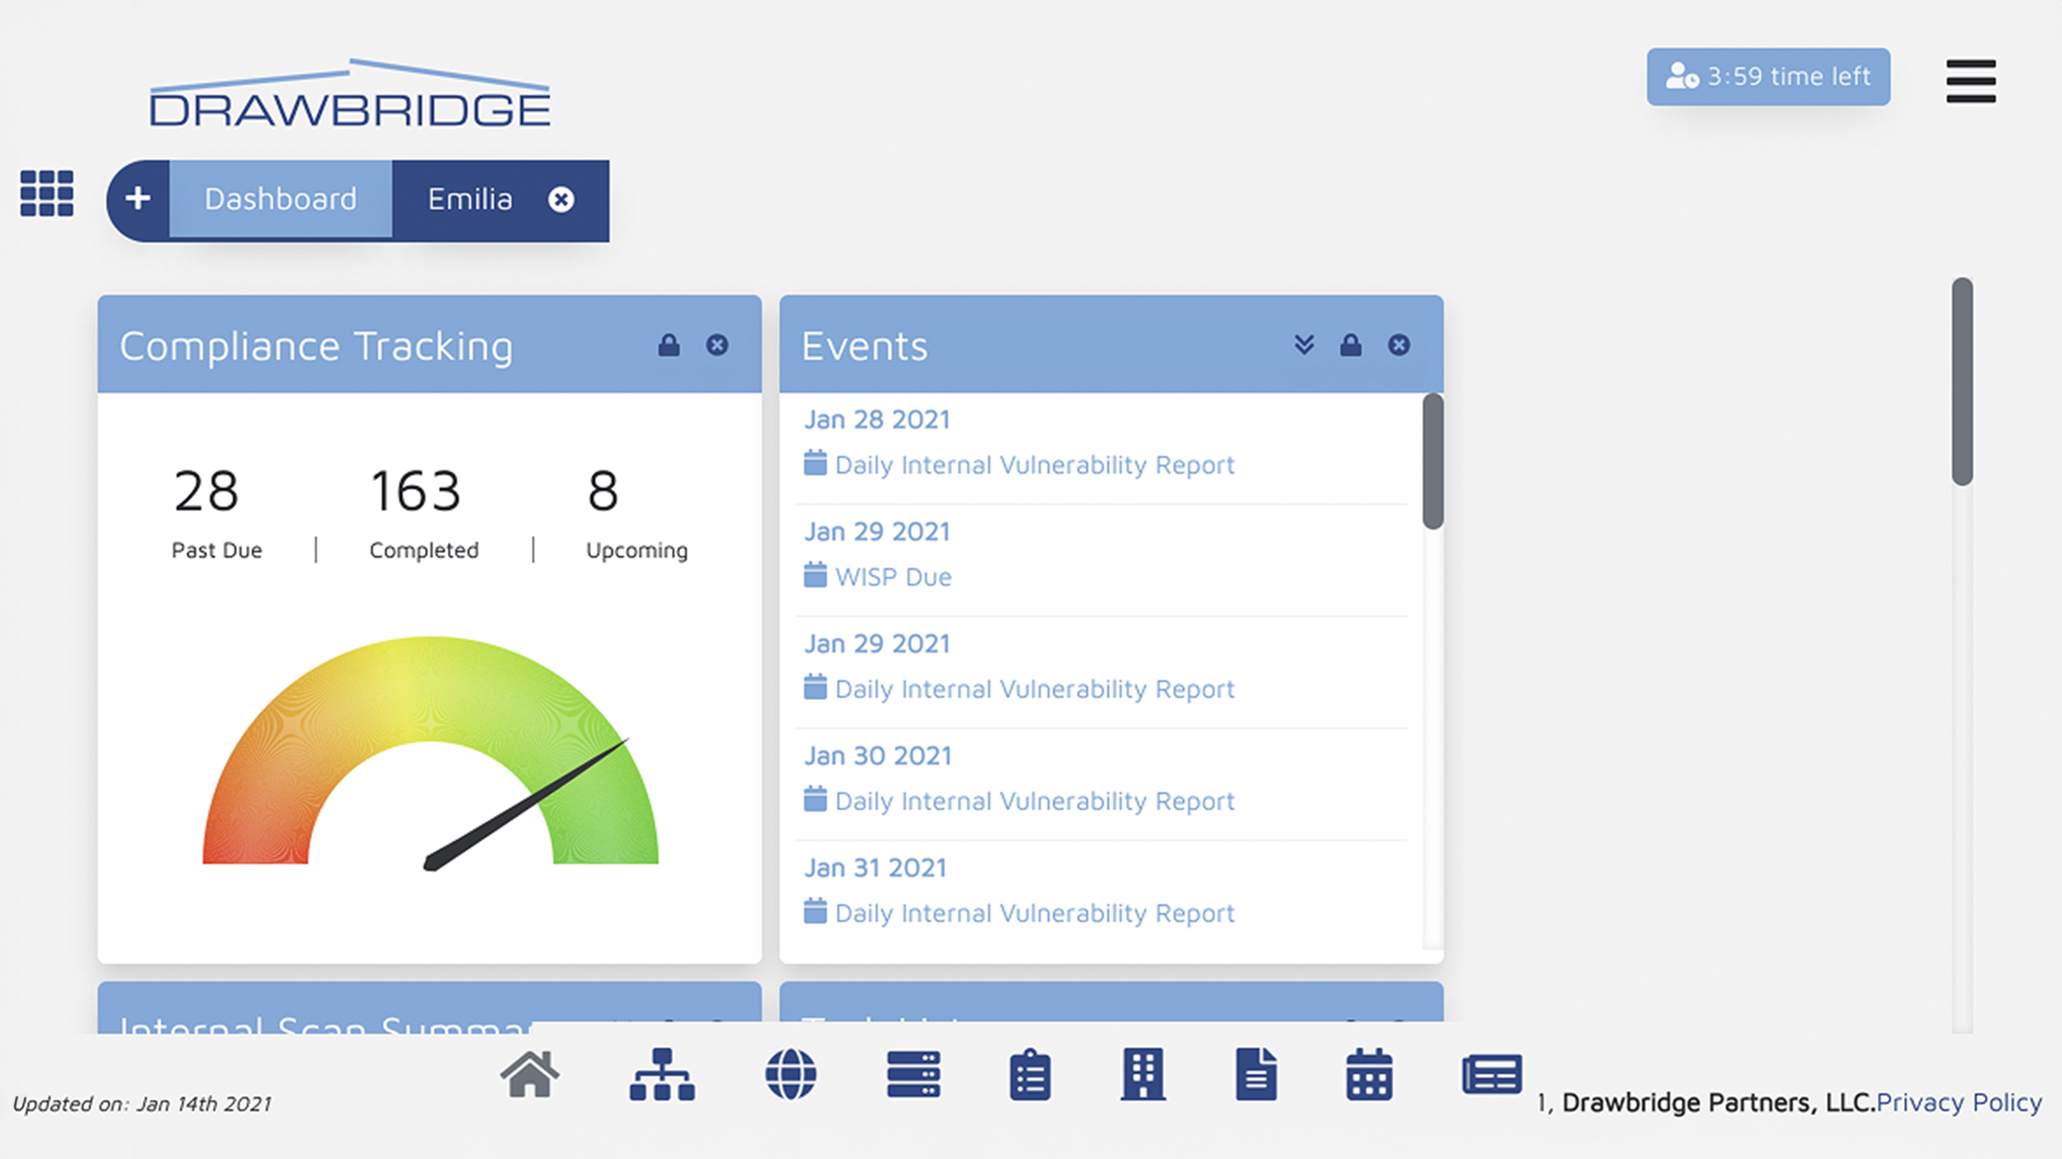This screenshot has height=1159, width=2062.
Task: Click the 3:59 time left session button
Action: point(1768,76)
